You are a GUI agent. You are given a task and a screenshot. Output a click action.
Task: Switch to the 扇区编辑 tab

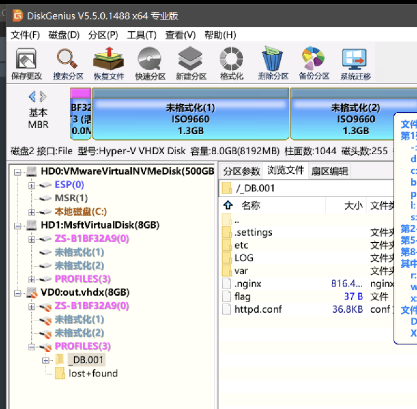(329, 171)
